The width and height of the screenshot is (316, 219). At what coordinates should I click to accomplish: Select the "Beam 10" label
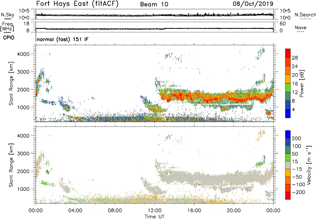pyautogui.click(x=154, y=4)
